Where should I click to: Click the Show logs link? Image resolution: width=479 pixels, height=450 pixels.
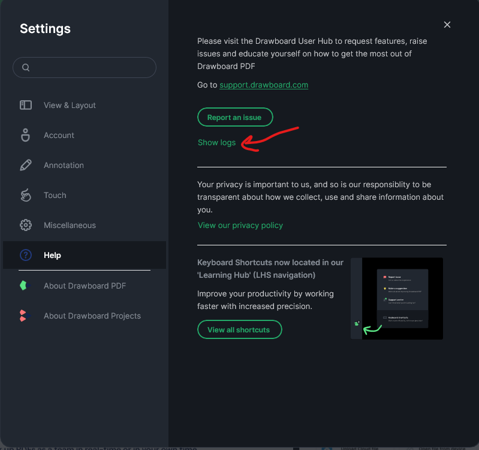tap(216, 142)
